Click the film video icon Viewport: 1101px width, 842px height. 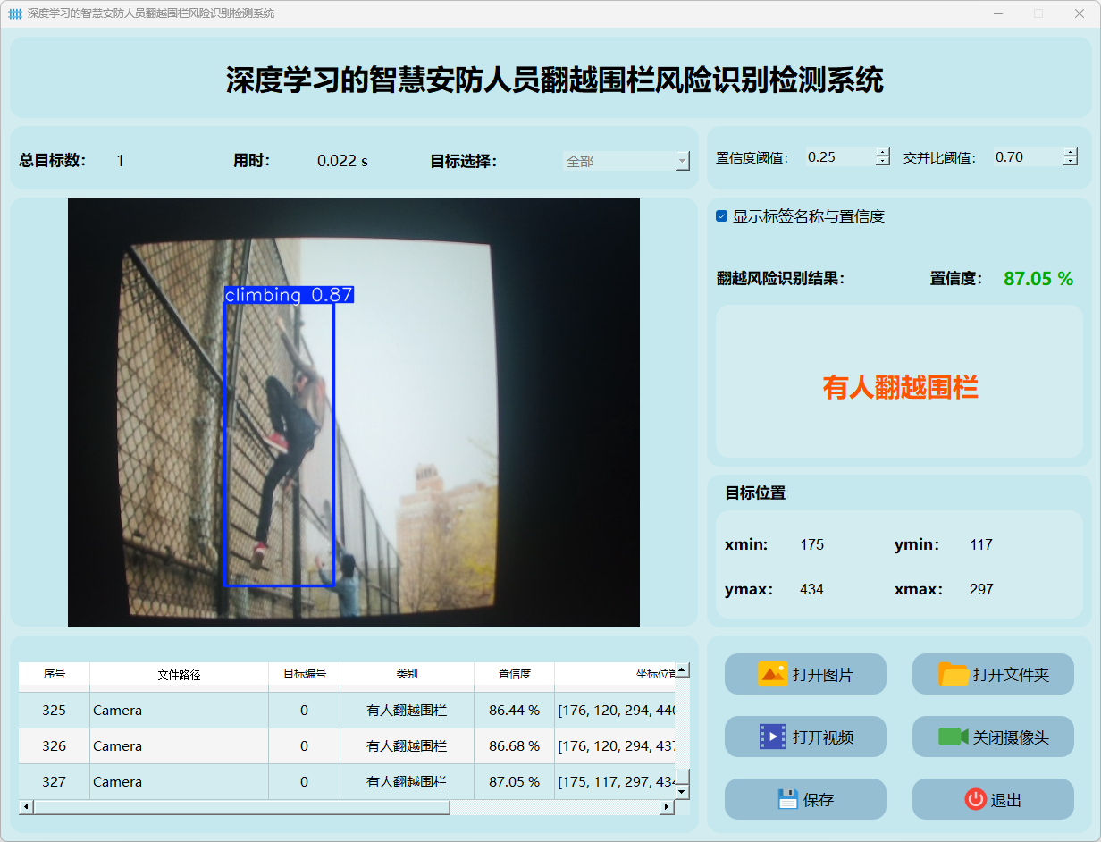772,737
